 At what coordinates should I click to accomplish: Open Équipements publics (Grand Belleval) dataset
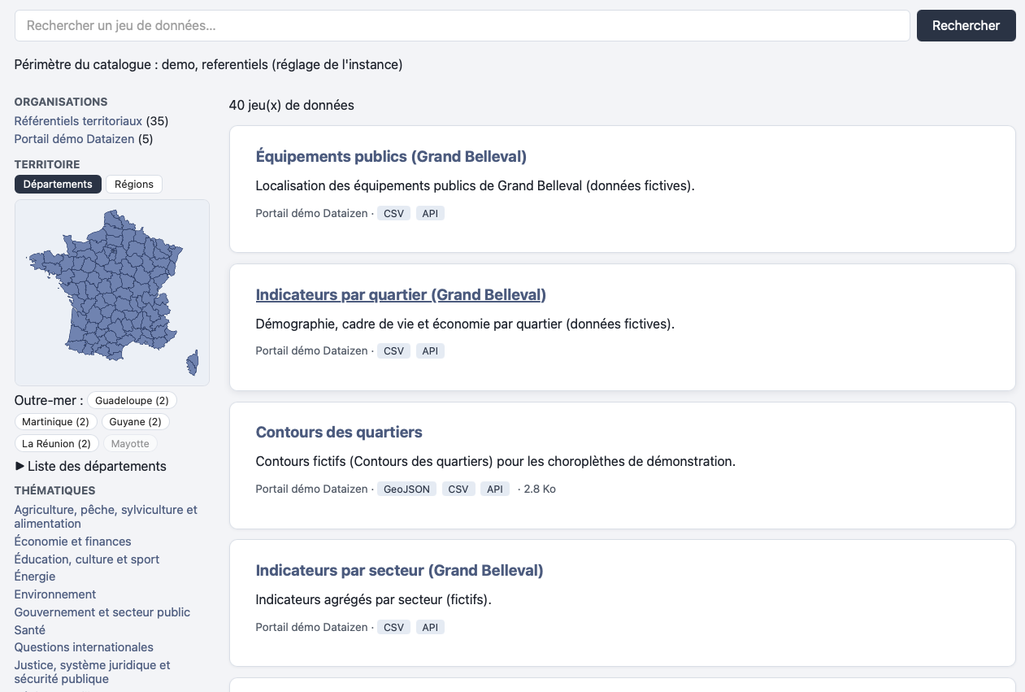(391, 156)
